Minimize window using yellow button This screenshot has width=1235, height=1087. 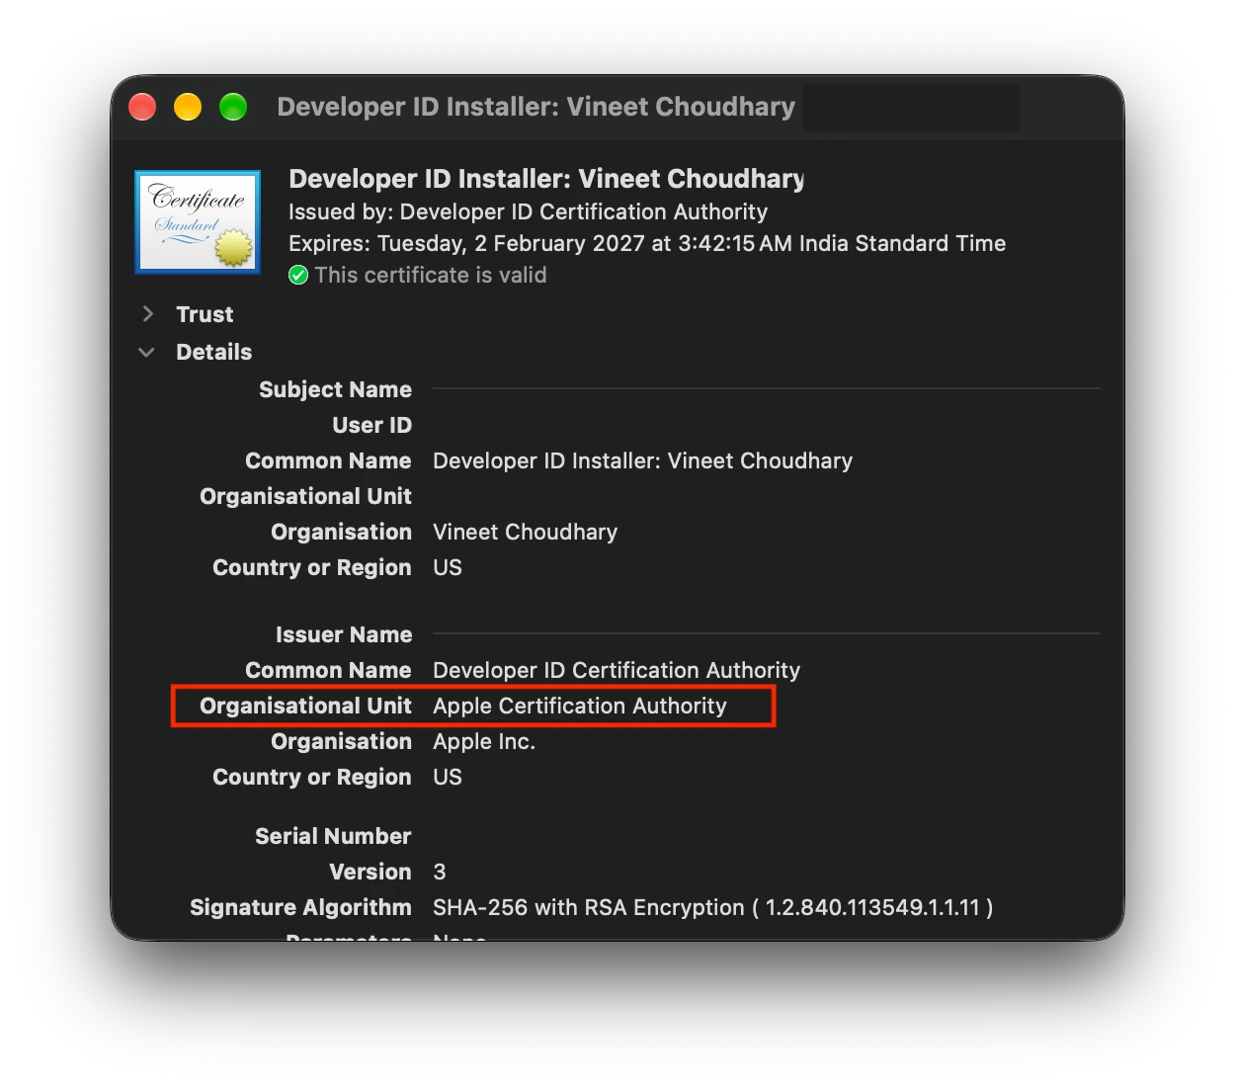188,107
